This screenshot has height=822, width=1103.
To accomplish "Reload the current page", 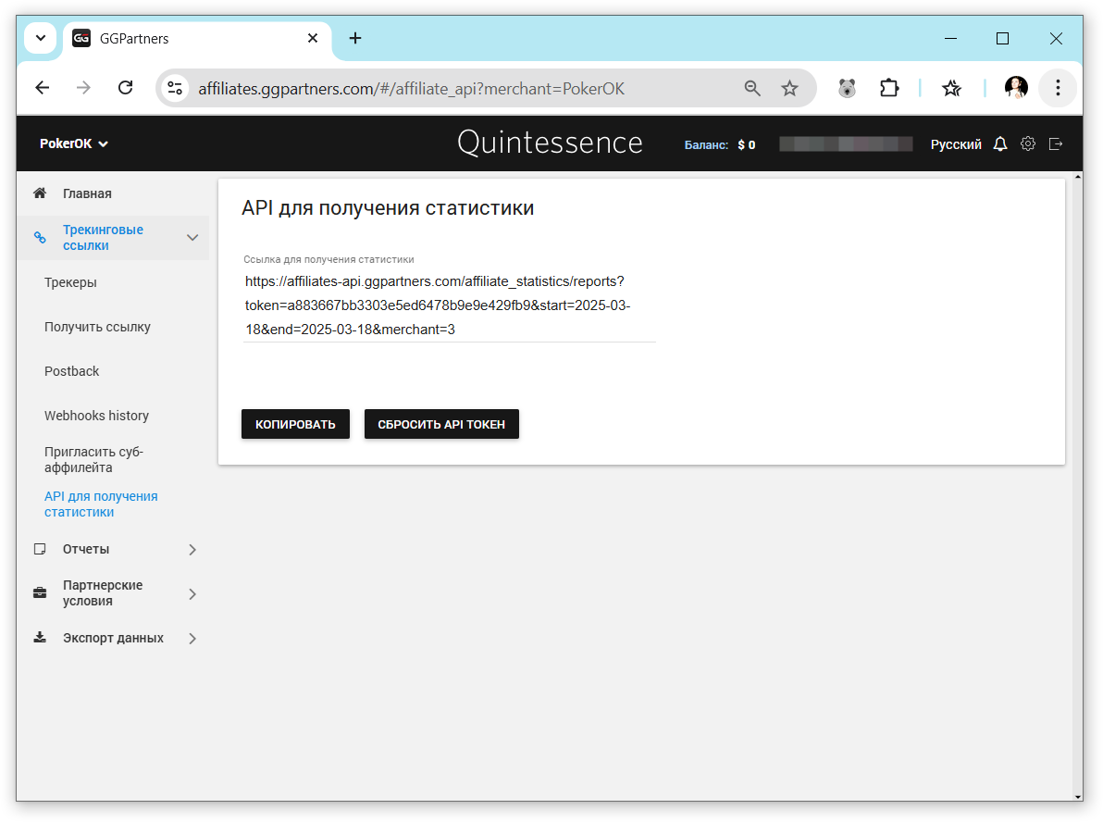I will pos(125,88).
